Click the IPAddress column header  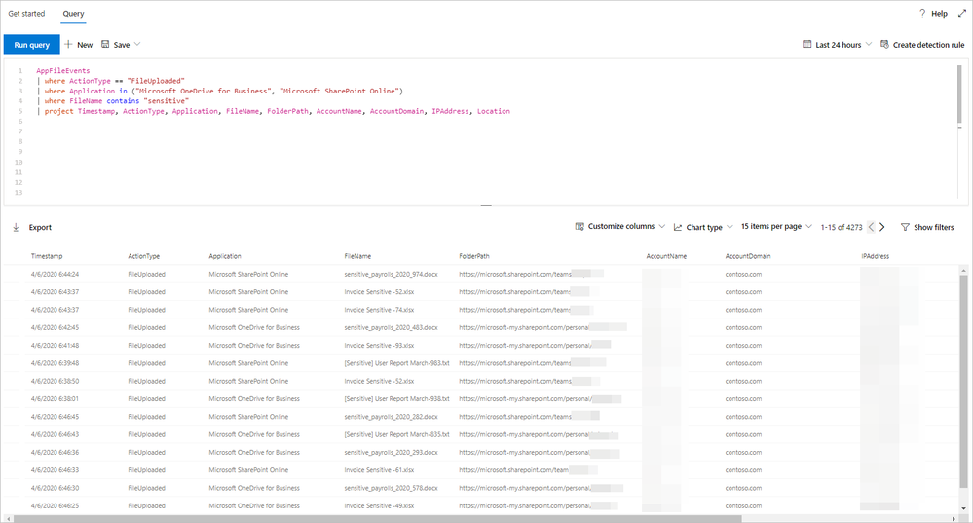(875, 256)
